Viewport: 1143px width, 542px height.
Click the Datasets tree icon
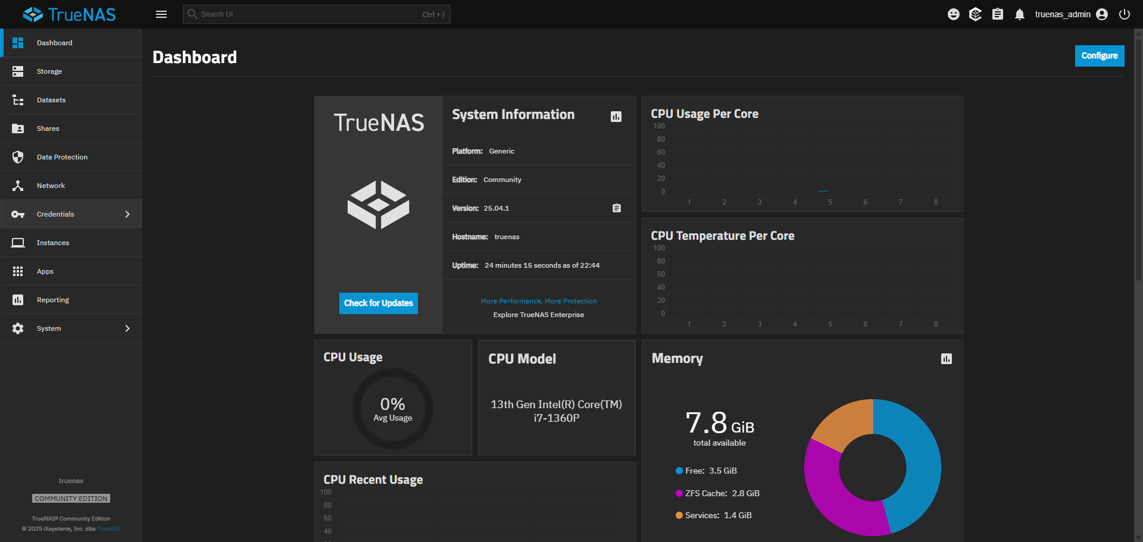point(18,100)
